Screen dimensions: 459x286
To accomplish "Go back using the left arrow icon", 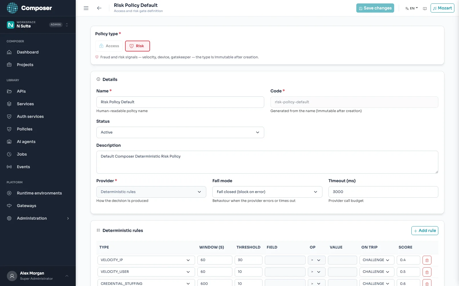I will pos(99,8).
